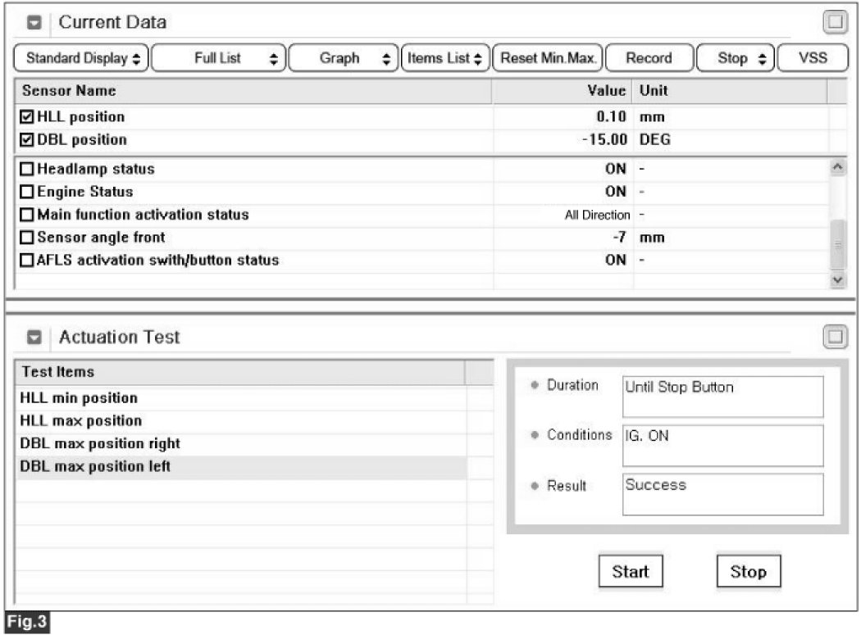Select DBL max position right test

click(x=99, y=443)
